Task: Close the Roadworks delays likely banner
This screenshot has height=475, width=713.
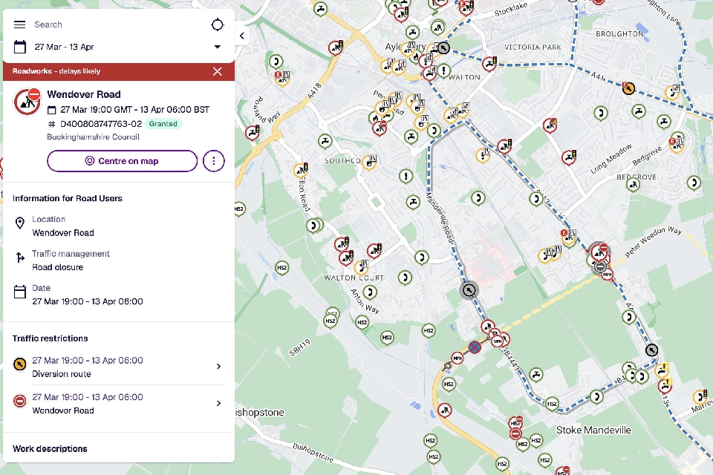Action: click(x=217, y=71)
